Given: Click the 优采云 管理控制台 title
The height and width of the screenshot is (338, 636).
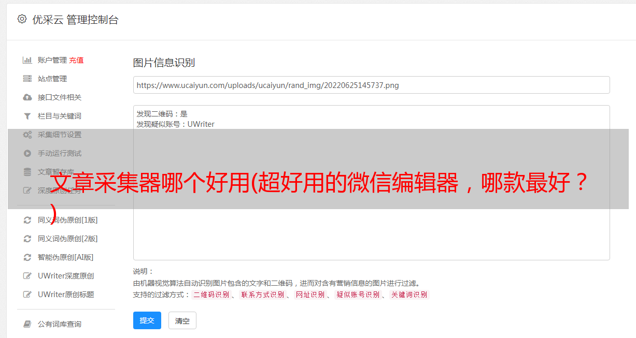Looking at the screenshot, I should [x=75, y=20].
